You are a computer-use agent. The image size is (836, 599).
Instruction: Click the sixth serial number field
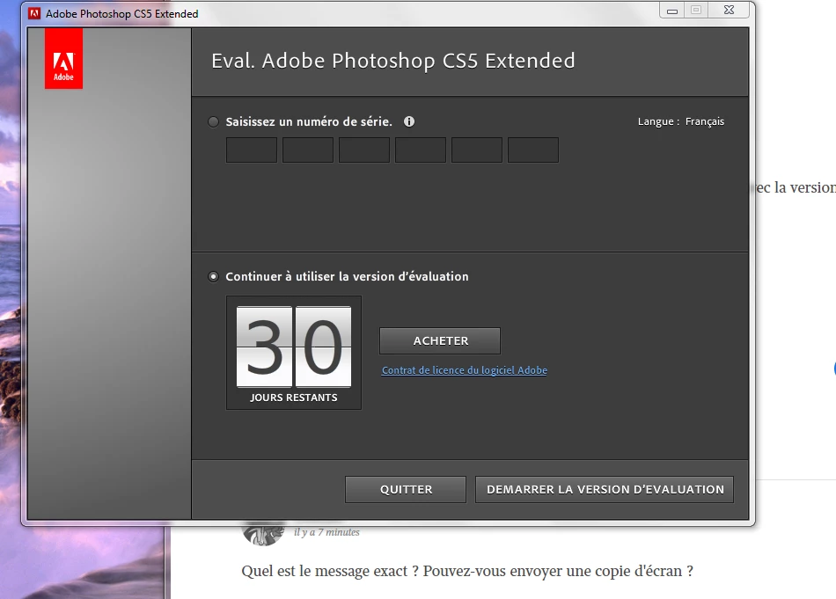point(533,150)
